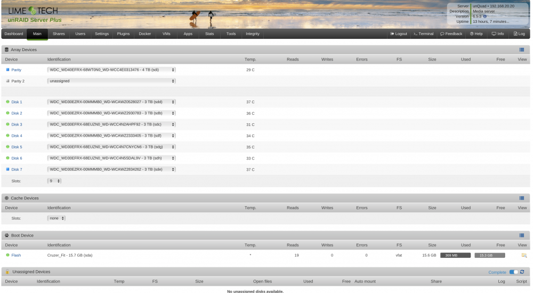Open the Disk 4 settings link
533x293 pixels.
tap(17, 136)
